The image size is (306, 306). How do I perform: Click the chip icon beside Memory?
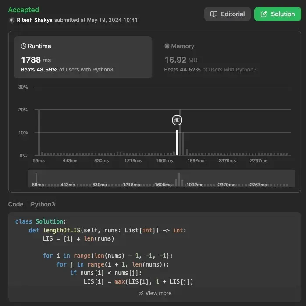point(167,46)
